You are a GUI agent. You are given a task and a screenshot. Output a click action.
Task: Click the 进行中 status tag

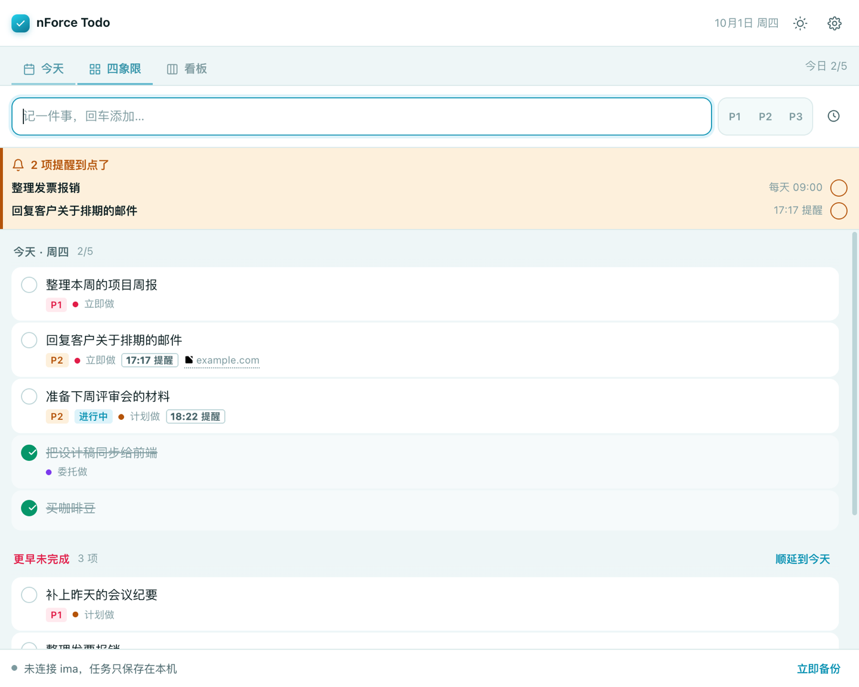coord(93,416)
